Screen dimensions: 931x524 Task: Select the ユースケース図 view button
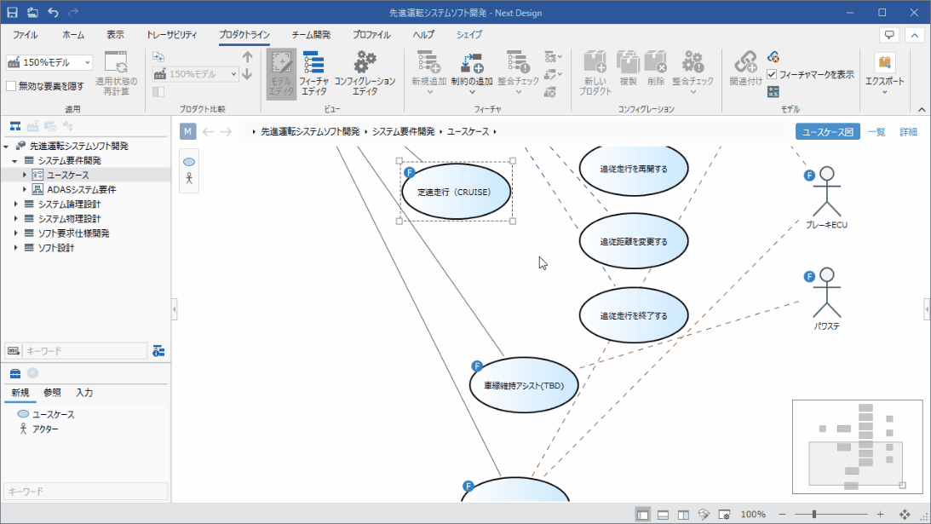coord(828,132)
